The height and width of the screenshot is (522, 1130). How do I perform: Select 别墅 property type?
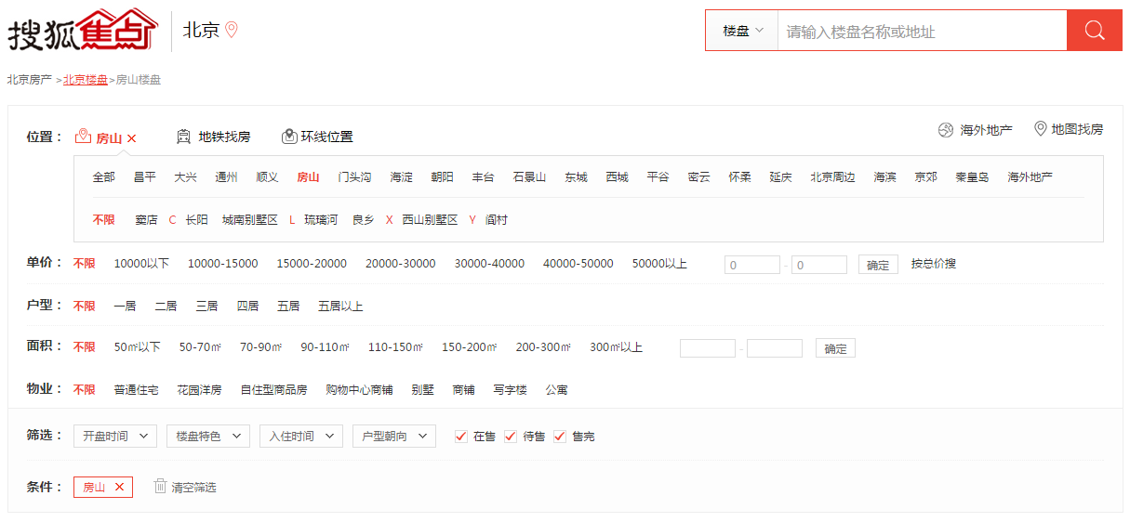(x=423, y=390)
